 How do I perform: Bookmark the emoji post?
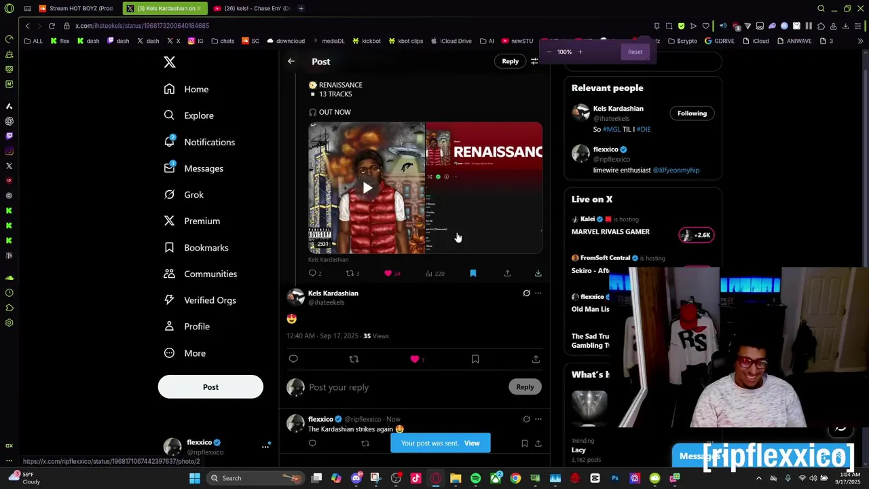pyautogui.click(x=475, y=359)
